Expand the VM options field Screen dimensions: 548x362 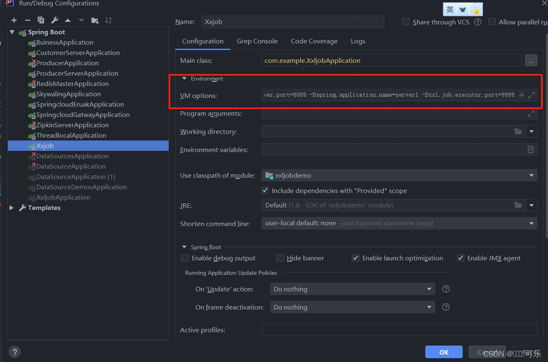coord(531,95)
